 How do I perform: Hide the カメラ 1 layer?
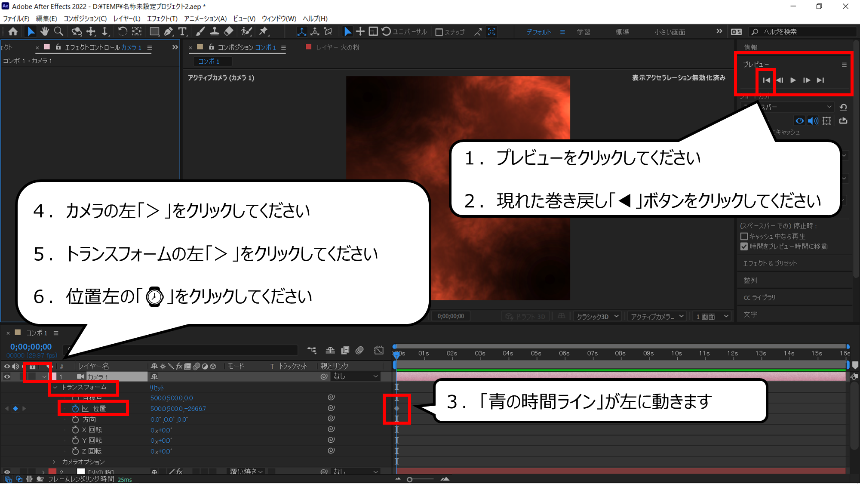pos(7,376)
